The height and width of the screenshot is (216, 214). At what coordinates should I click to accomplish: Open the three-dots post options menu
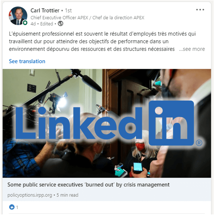tap(200, 10)
